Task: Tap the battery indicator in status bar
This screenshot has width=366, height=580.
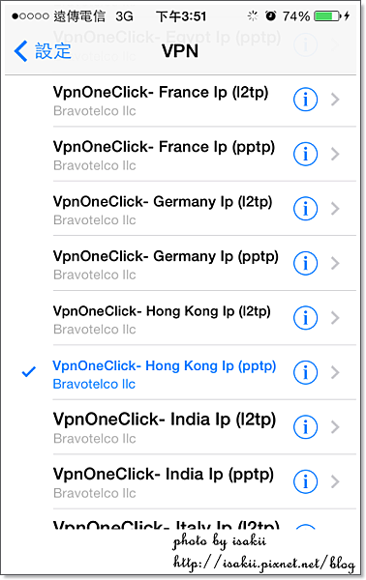Action: click(x=327, y=15)
